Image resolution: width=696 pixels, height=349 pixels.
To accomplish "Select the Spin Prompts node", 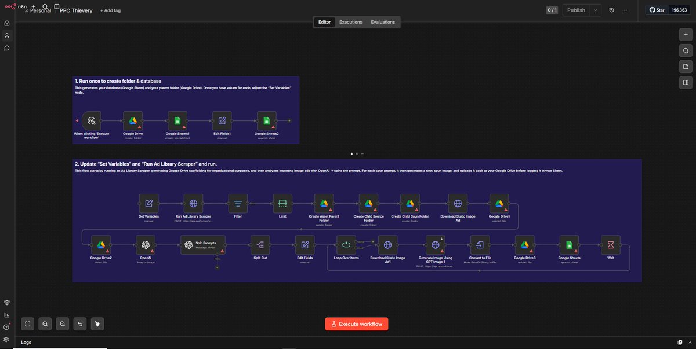I will pyautogui.click(x=202, y=244).
